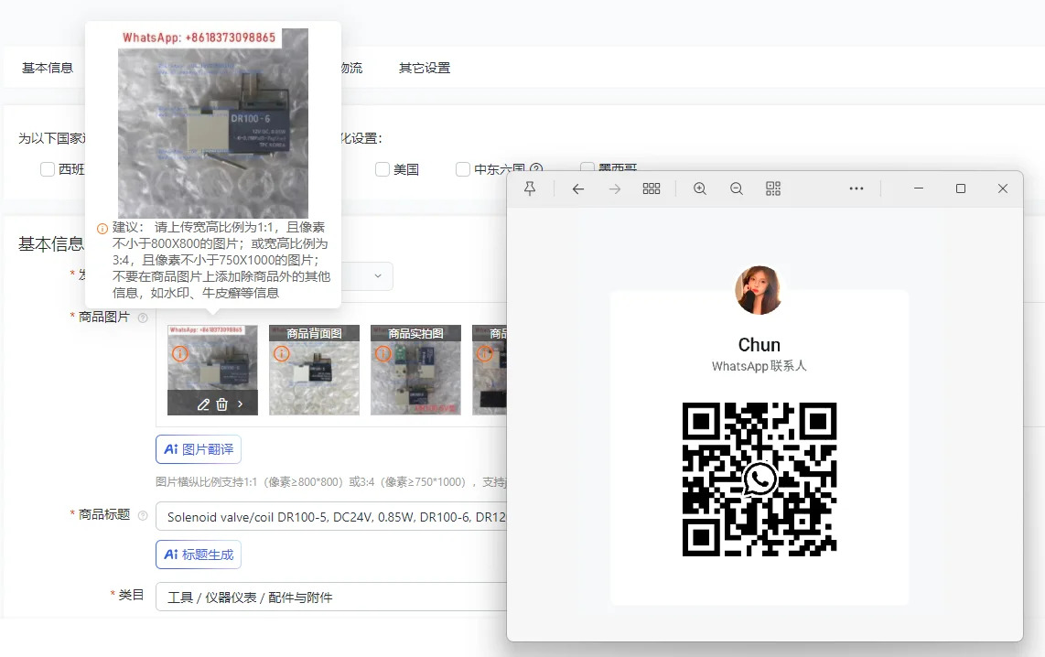The height and width of the screenshot is (657, 1045).
Task: Click the WhatsApp QR code
Action: (x=760, y=479)
